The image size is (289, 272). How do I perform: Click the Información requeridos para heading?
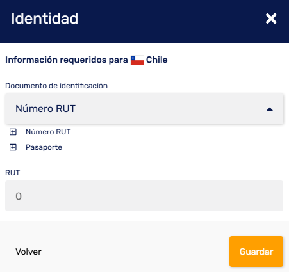tap(67, 60)
